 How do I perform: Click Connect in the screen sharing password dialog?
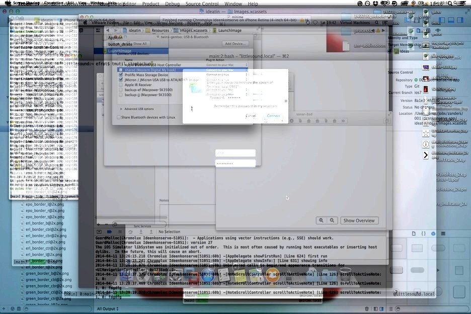click(273, 116)
